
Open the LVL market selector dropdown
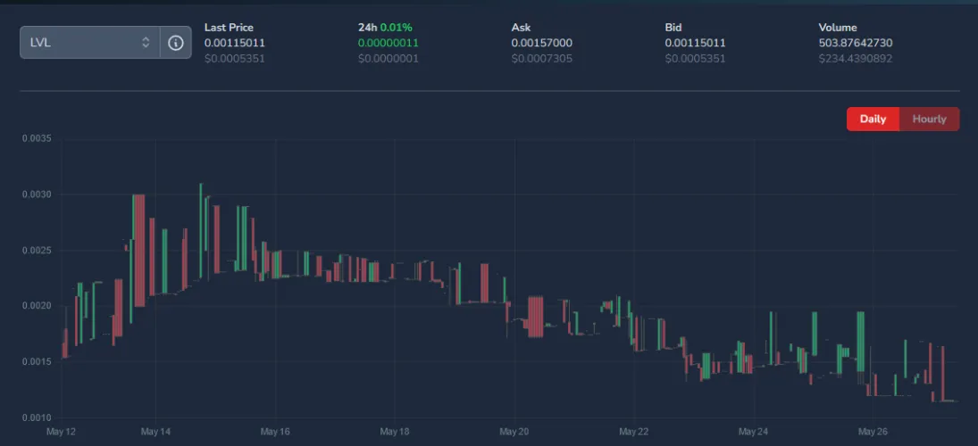[x=90, y=42]
